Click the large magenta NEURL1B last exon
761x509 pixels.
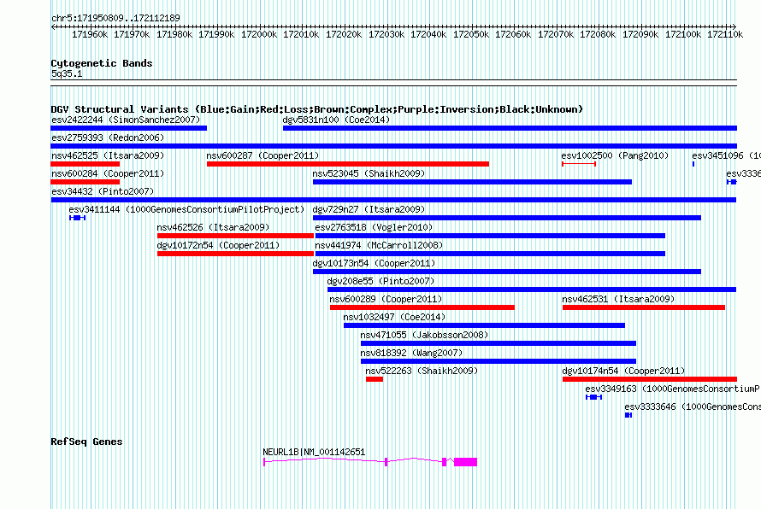pyautogui.click(x=465, y=462)
